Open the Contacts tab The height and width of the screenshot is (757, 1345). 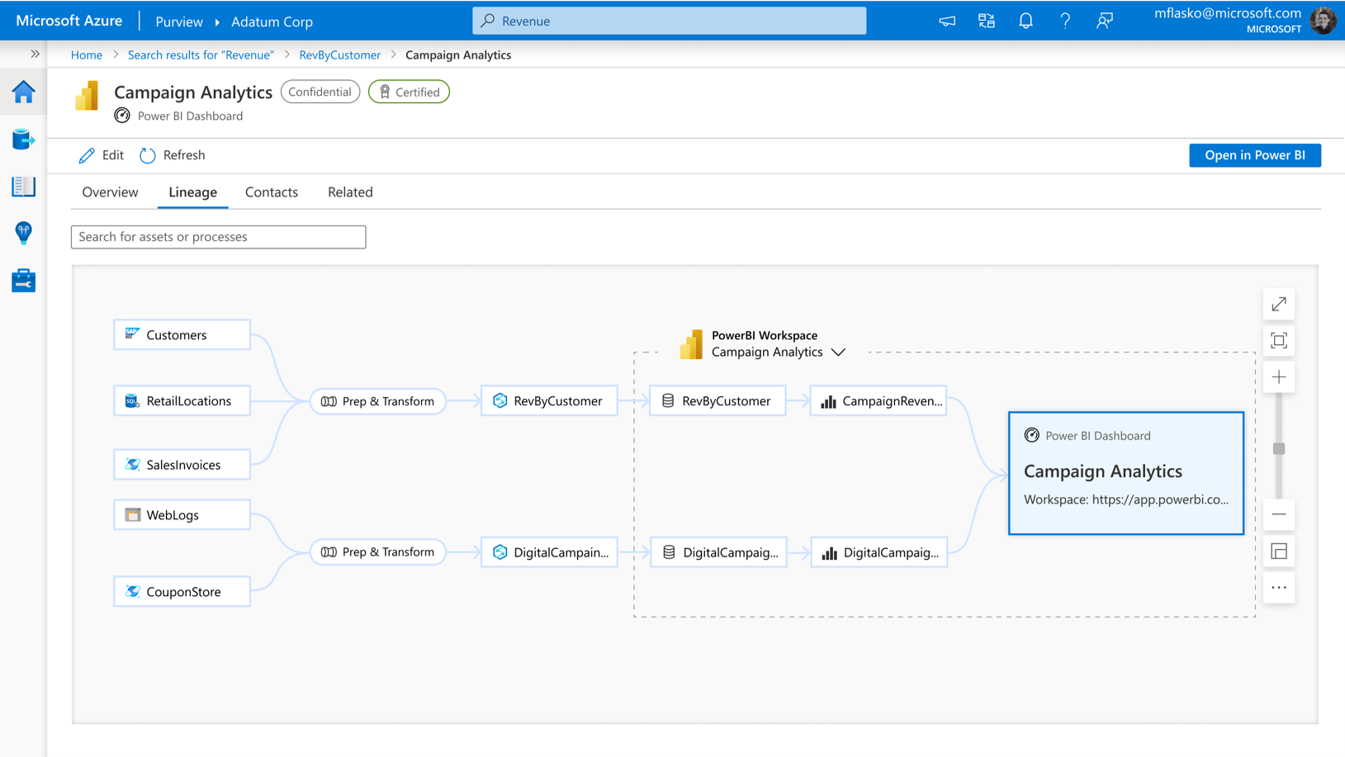click(x=271, y=192)
